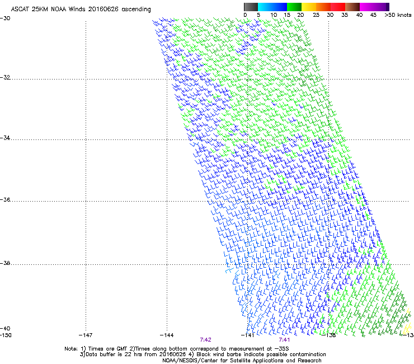This screenshot has width=414, height=364.
Task: Click the -141 longitude axis label
Action: tap(248, 335)
